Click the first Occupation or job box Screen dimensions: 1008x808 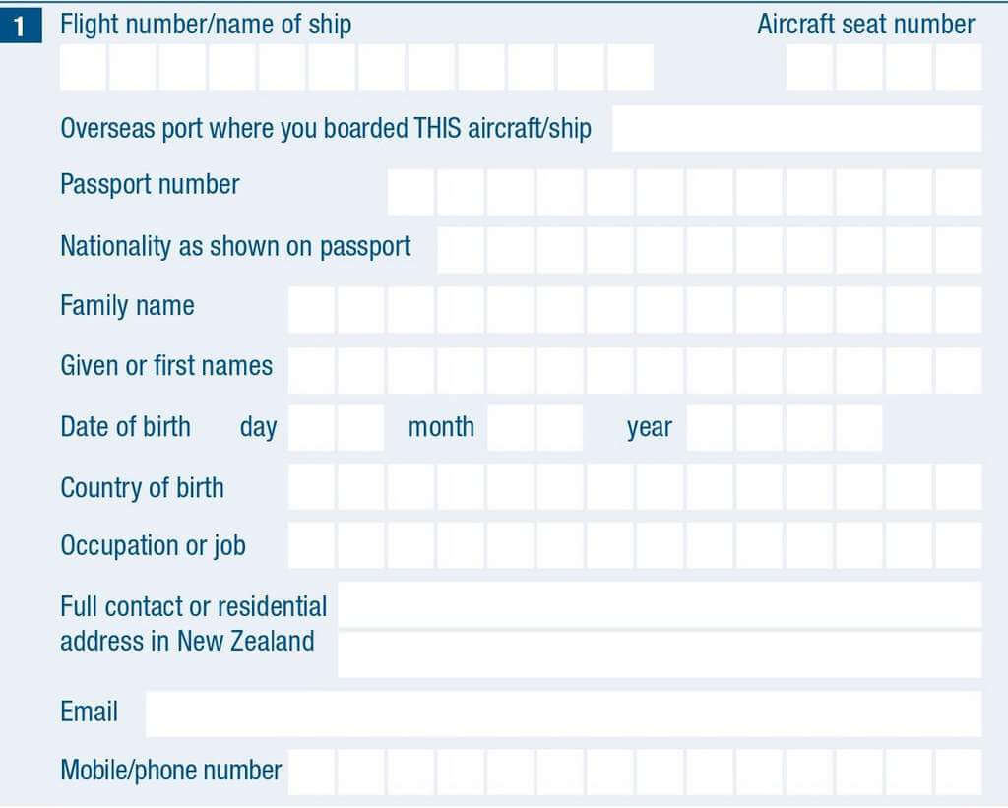click(x=311, y=545)
